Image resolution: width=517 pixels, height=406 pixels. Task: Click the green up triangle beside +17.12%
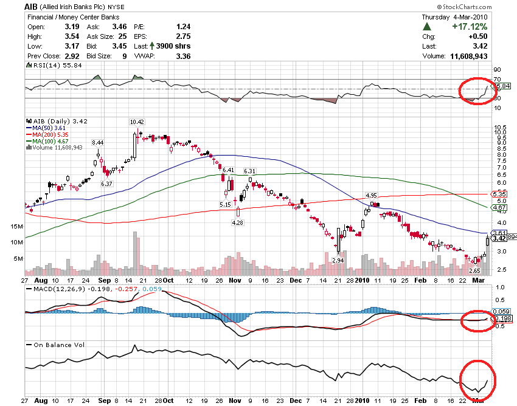pos(427,27)
